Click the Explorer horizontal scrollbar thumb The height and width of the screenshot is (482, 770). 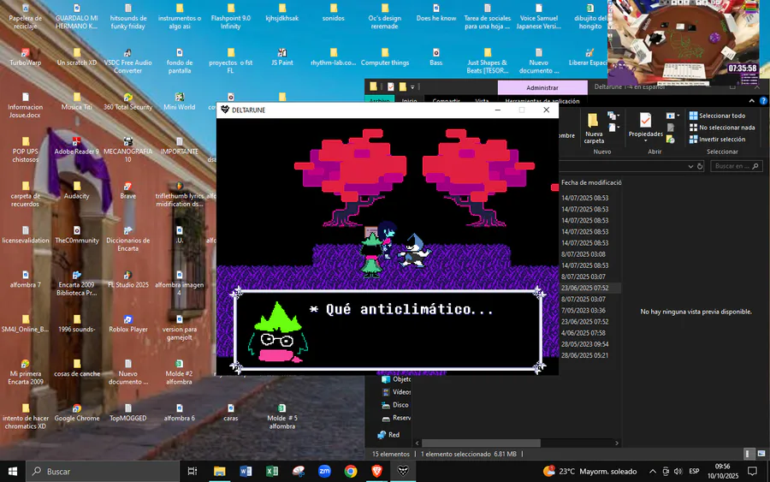[481, 443]
